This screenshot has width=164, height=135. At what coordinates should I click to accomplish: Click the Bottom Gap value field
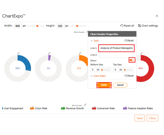coord(94,70)
